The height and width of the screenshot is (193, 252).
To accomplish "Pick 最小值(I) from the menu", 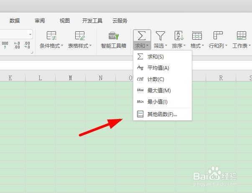I will (x=163, y=102).
